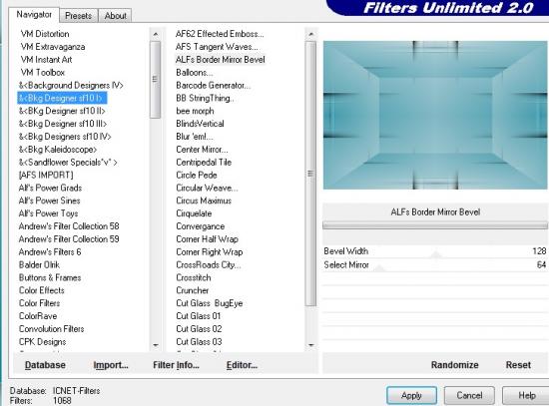Click the filter preview image
549x406 pixels.
pyautogui.click(x=435, y=115)
